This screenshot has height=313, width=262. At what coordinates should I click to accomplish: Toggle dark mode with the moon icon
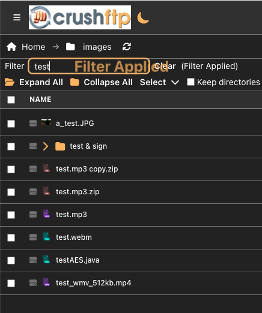(x=143, y=17)
